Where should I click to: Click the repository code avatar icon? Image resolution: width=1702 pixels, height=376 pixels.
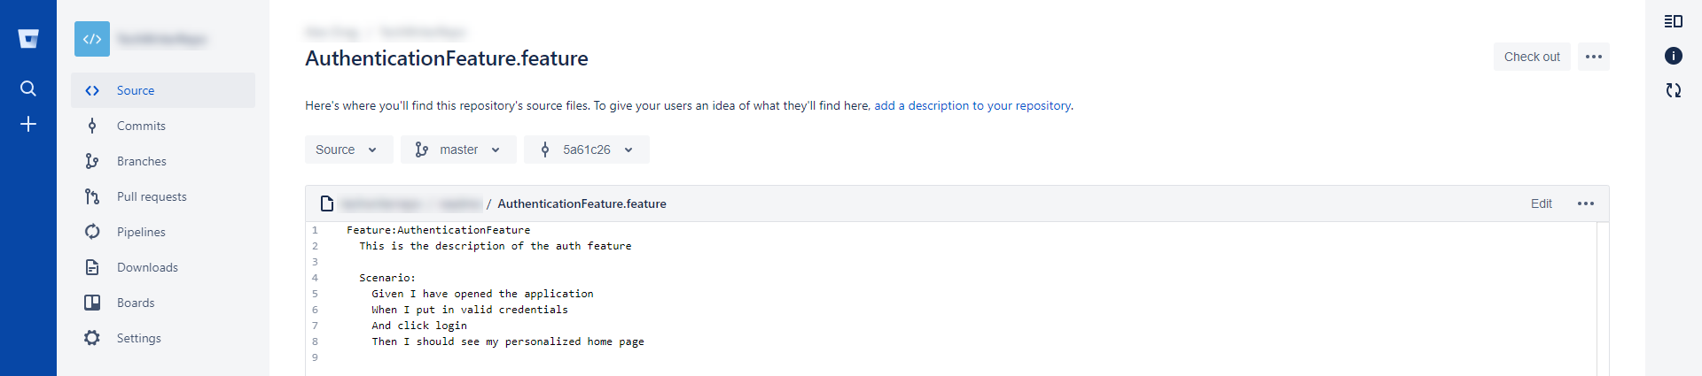coord(92,39)
